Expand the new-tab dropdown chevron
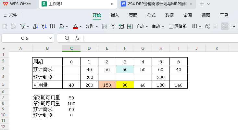238x130 pixels. (208, 4)
